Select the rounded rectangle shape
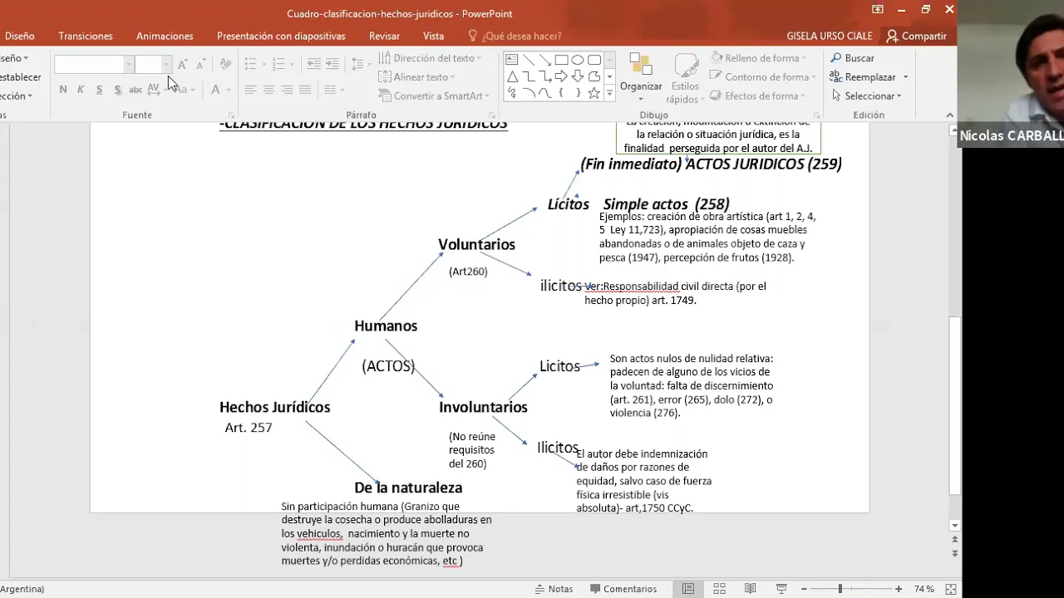The width and height of the screenshot is (1064, 598). [x=594, y=60]
